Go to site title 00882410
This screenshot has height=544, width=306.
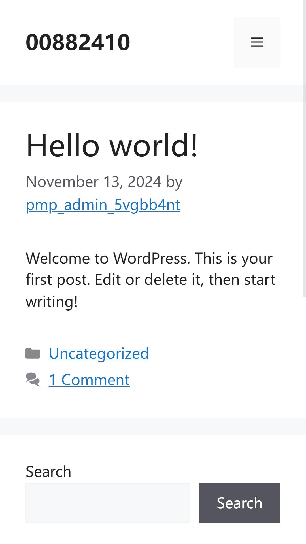pyautogui.click(x=78, y=42)
